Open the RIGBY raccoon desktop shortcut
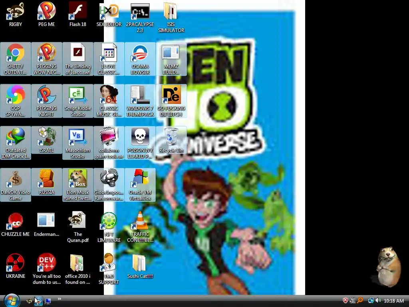Image resolution: width=409 pixels, height=307 pixels. tap(16, 14)
